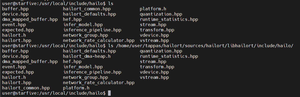Click quantization.hpp in the first listing
Screen dimensions: 300x97
coord(161,14)
